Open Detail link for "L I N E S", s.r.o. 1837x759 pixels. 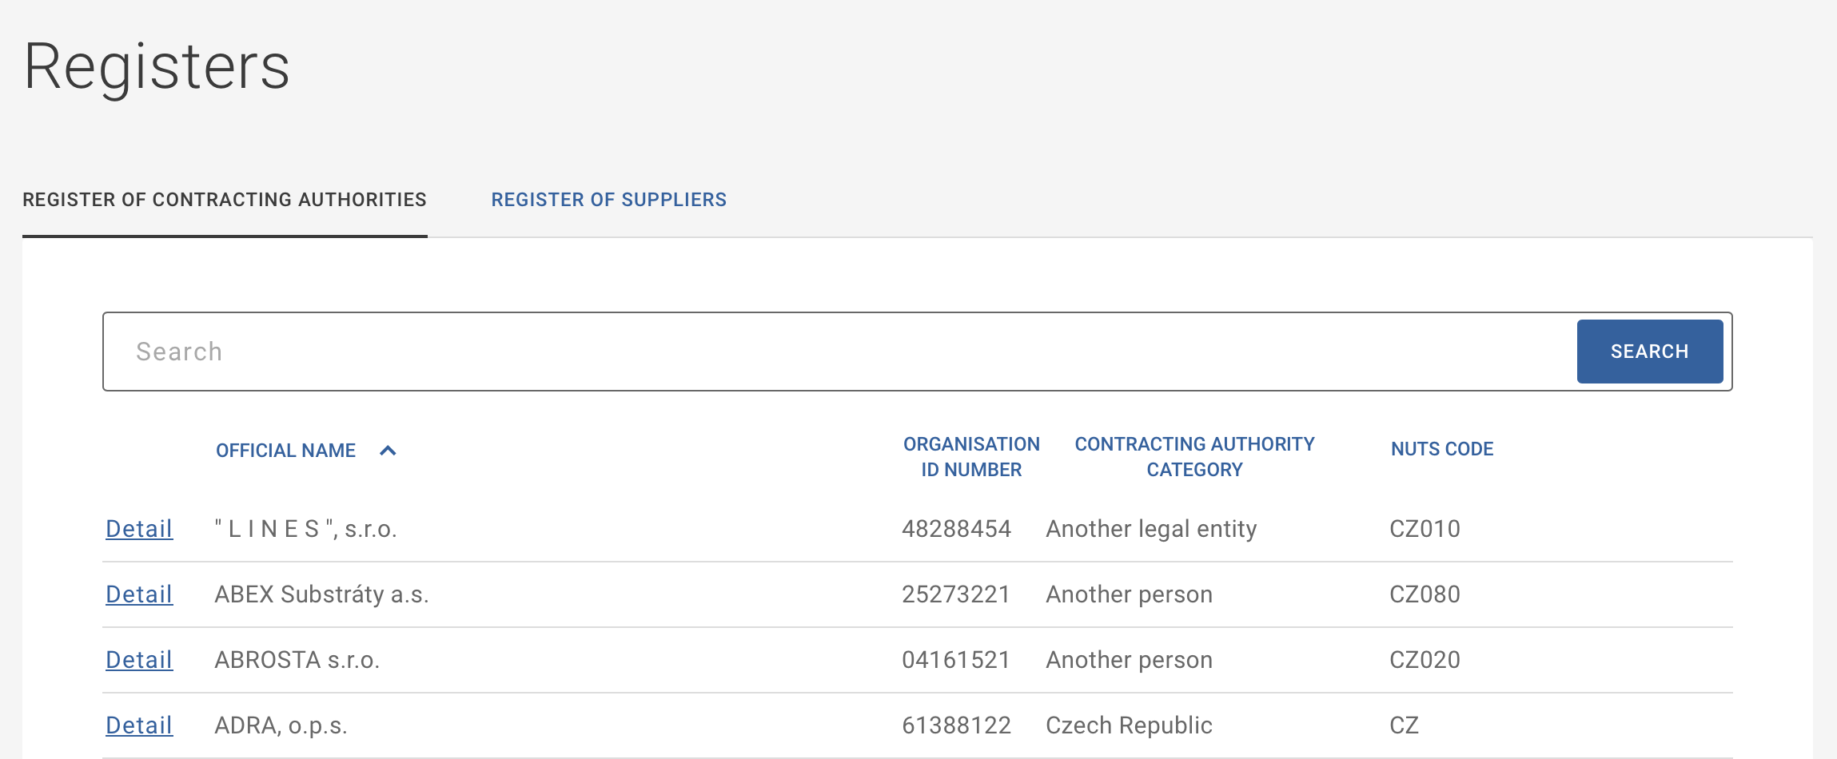pos(139,529)
